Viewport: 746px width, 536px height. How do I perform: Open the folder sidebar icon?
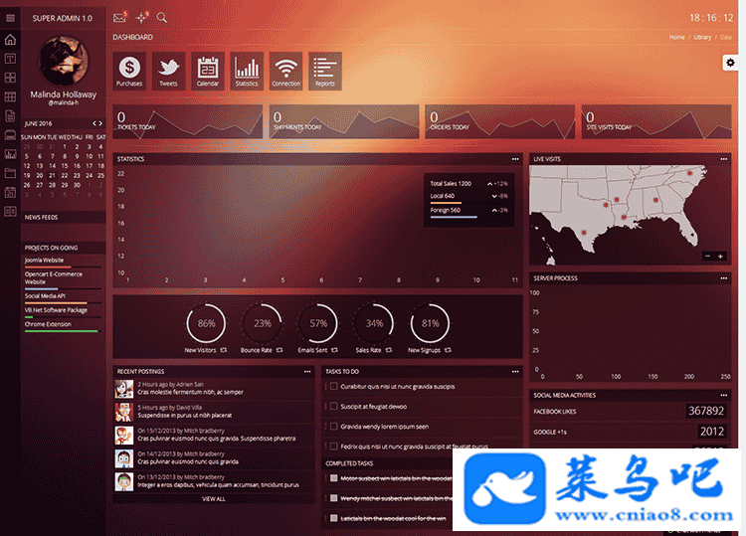tap(10, 173)
